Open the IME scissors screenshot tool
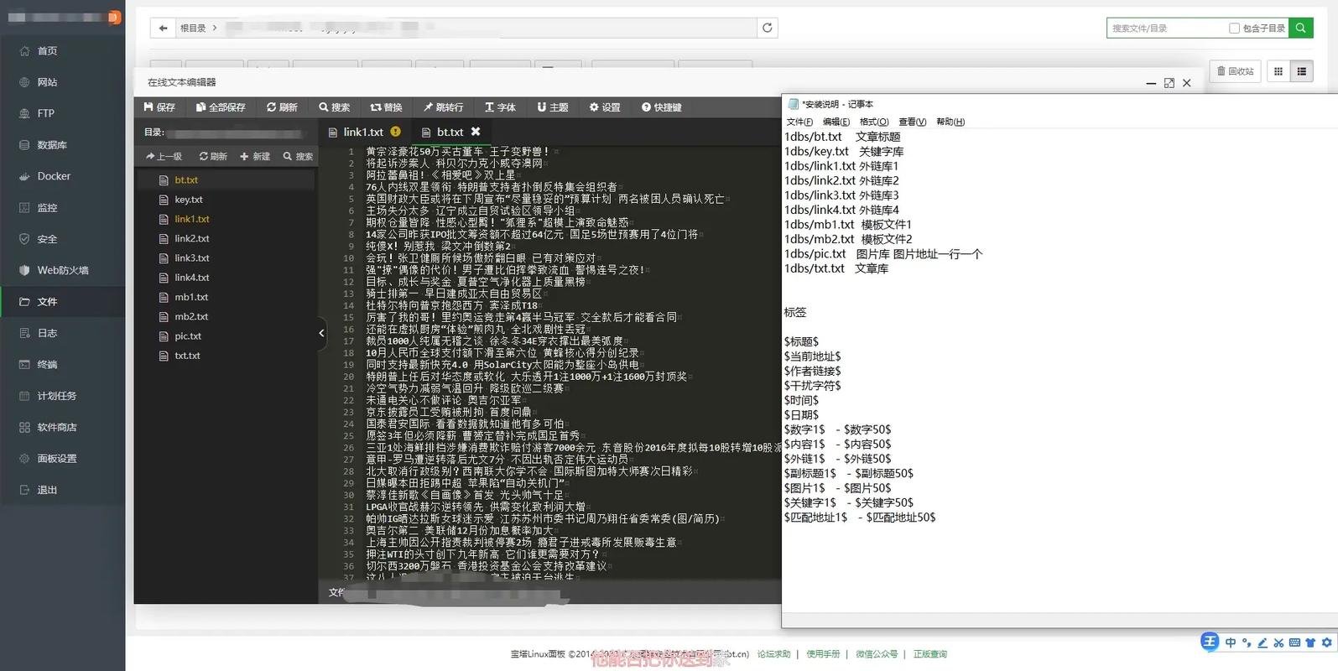Viewport: 1338px width, 671px height. pos(1278,643)
